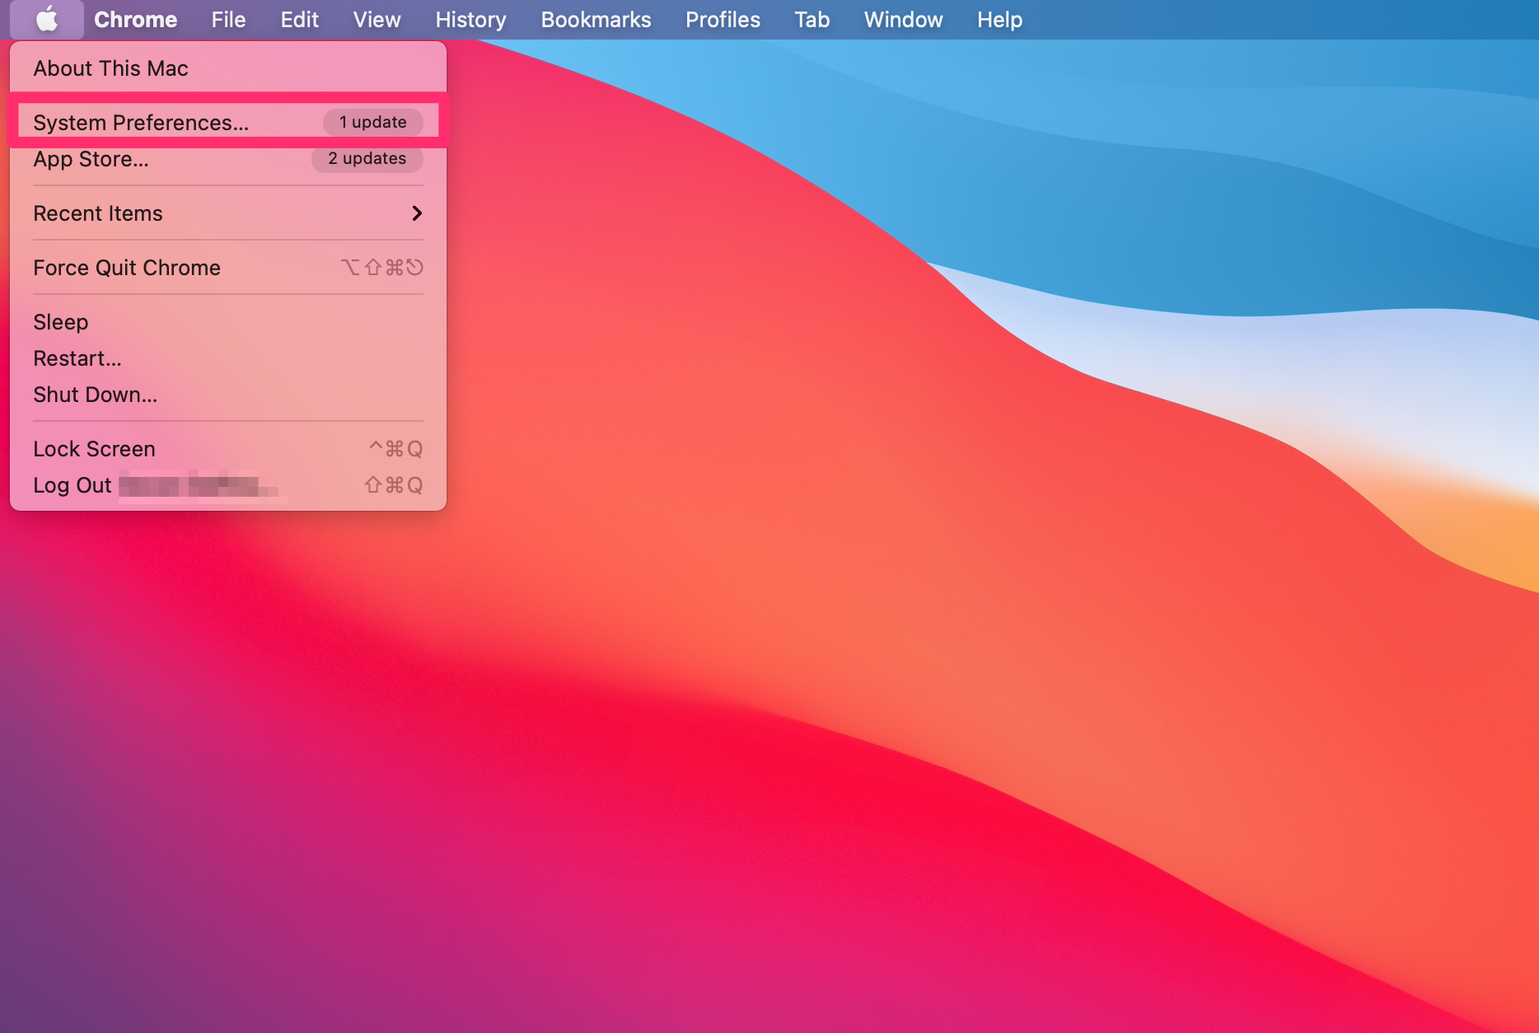Select Force Quit Chrome
The image size is (1539, 1033).
point(228,268)
